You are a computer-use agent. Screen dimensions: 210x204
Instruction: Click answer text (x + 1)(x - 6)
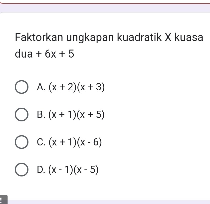click(x=76, y=143)
